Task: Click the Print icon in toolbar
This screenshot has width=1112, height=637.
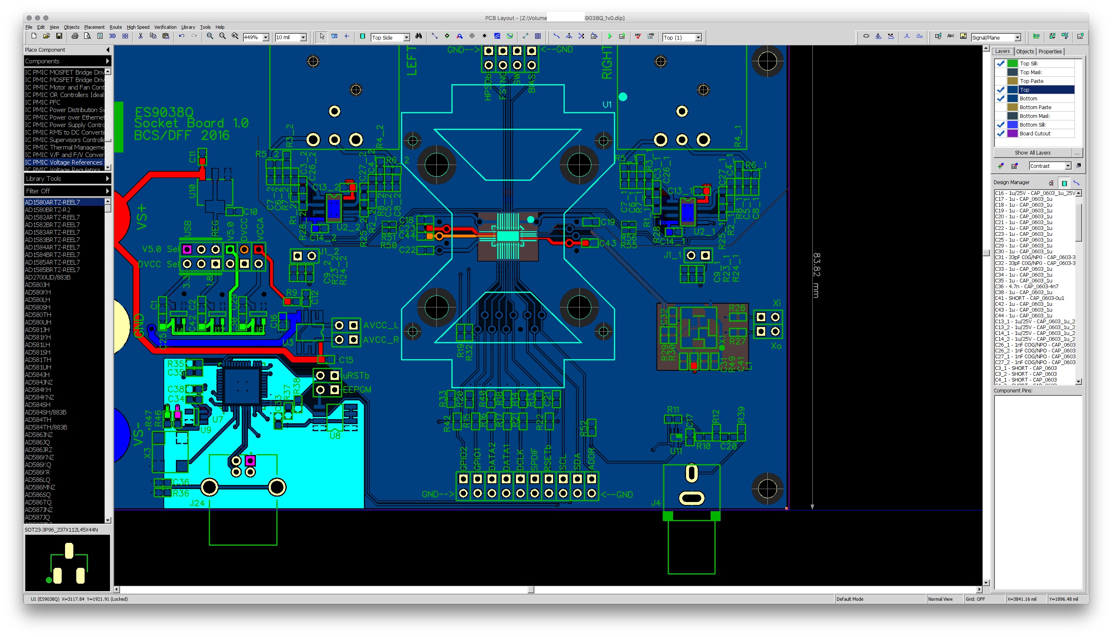Action: point(75,37)
